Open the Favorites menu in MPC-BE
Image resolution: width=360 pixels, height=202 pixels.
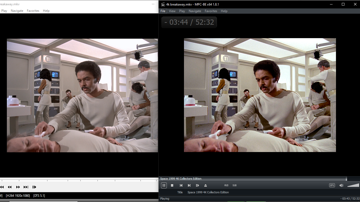pyautogui.click(x=211, y=11)
